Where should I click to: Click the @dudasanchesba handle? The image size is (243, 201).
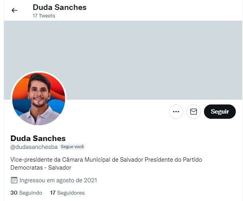34,147
